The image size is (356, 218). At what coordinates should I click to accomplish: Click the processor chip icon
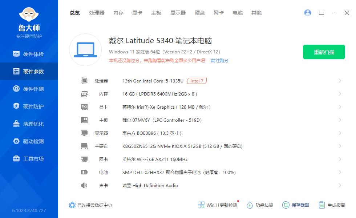pyautogui.click(x=84, y=81)
